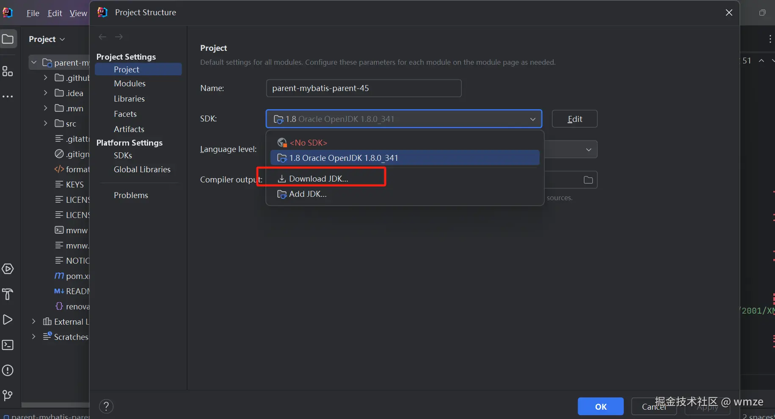Open the Problems tool window icon
Screen dimensions: 775x419
coord(8,370)
